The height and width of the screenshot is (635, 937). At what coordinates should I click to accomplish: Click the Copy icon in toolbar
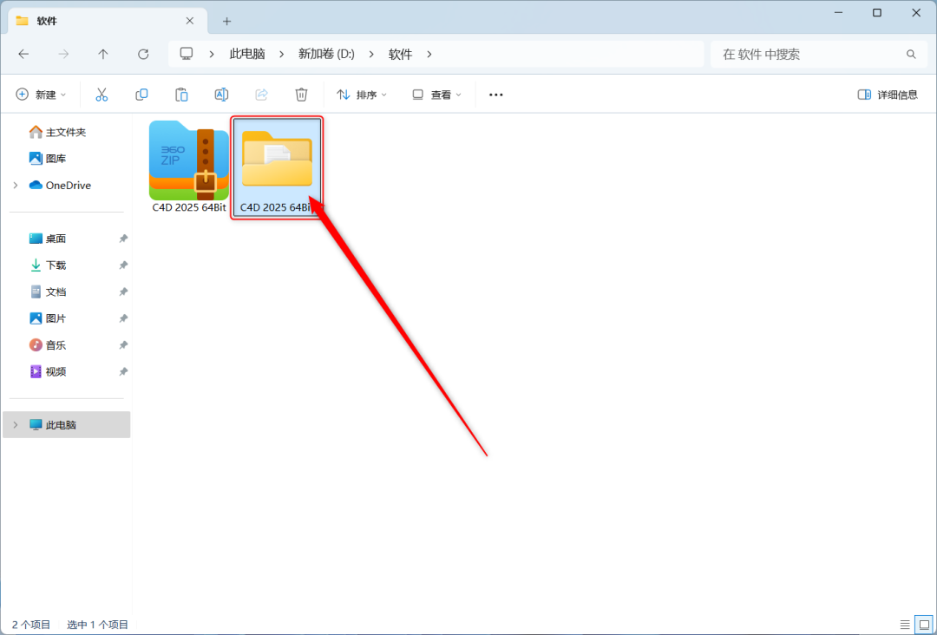point(141,95)
